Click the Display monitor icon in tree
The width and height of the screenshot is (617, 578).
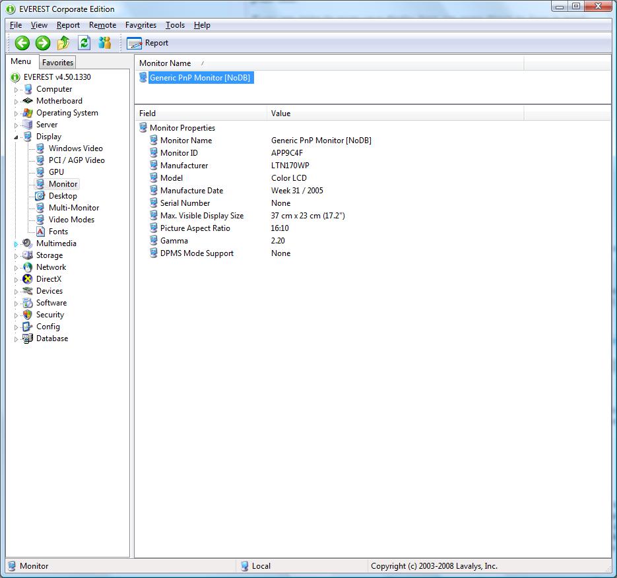point(28,137)
